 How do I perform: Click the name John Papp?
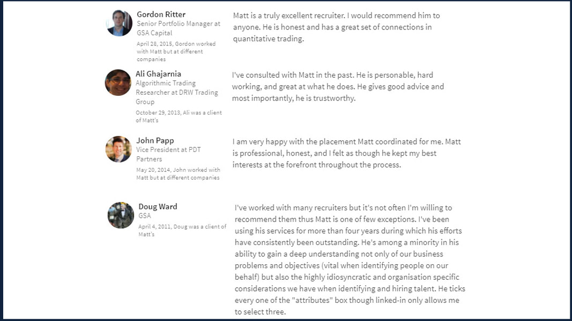click(155, 141)
